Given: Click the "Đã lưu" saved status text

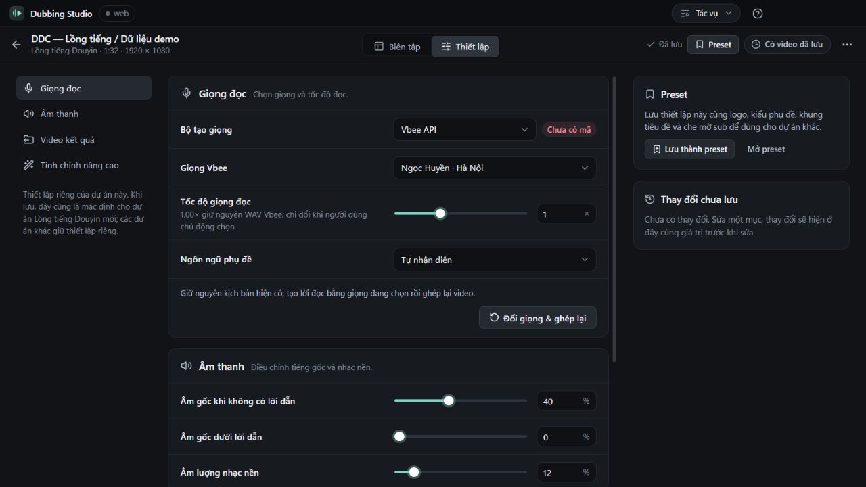Looking at the screenshot, I should coord(664,45).
